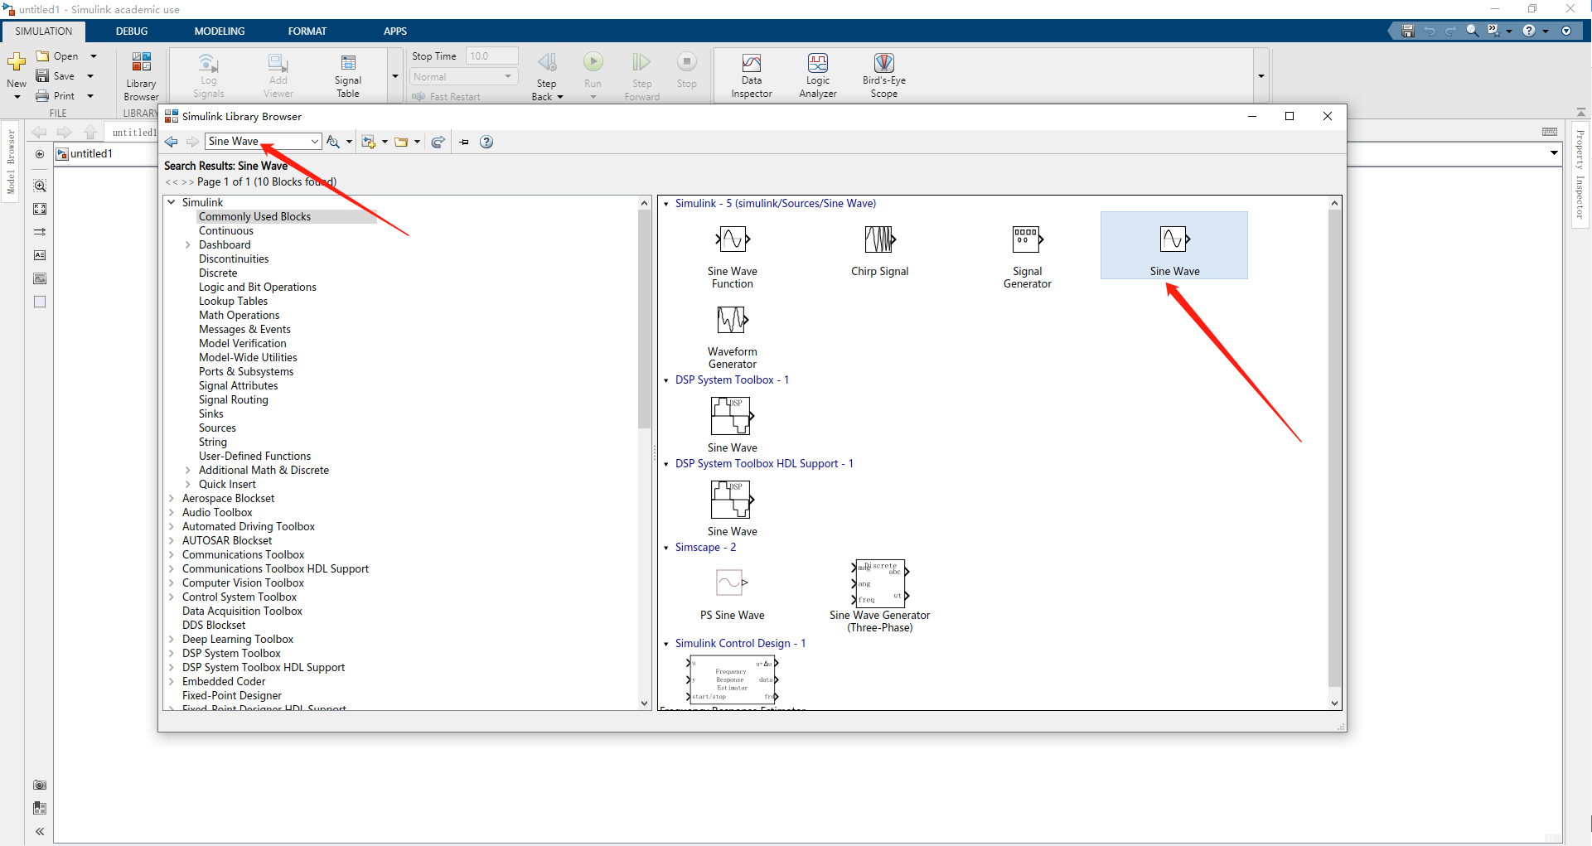Select the Zoom tool in the left sidebar
1592x846 pixels.
point(39,186)
